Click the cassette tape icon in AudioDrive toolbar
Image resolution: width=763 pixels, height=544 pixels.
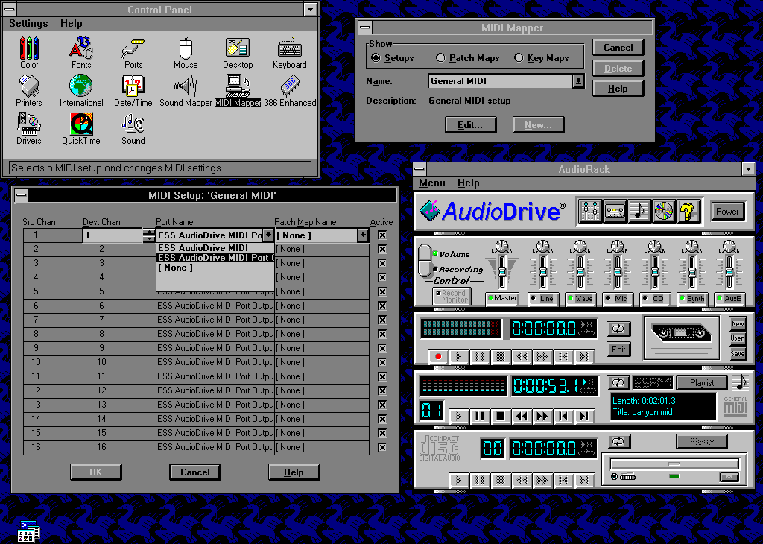[x=615, y=212]
